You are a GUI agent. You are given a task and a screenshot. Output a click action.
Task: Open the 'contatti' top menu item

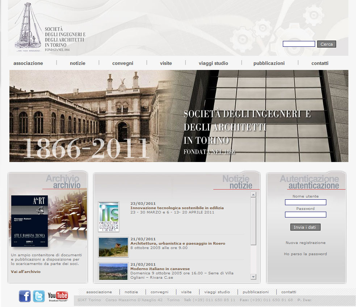tap(320, 63)
